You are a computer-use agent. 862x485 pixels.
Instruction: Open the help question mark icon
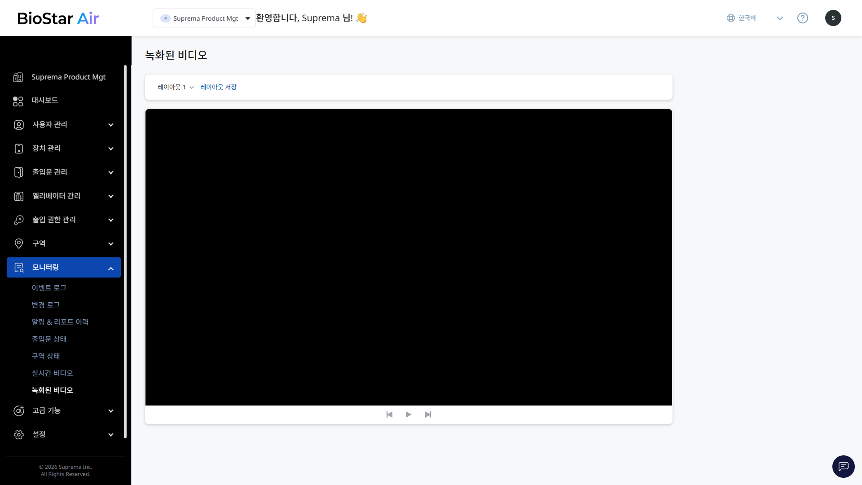(x=802, y=18)
